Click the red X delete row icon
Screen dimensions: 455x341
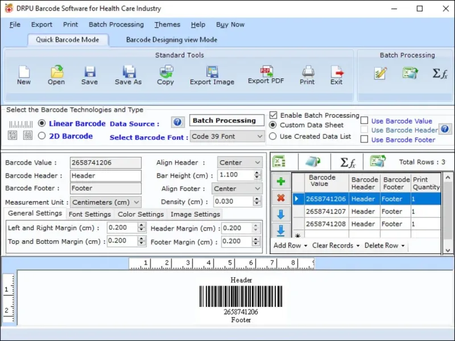280,198
